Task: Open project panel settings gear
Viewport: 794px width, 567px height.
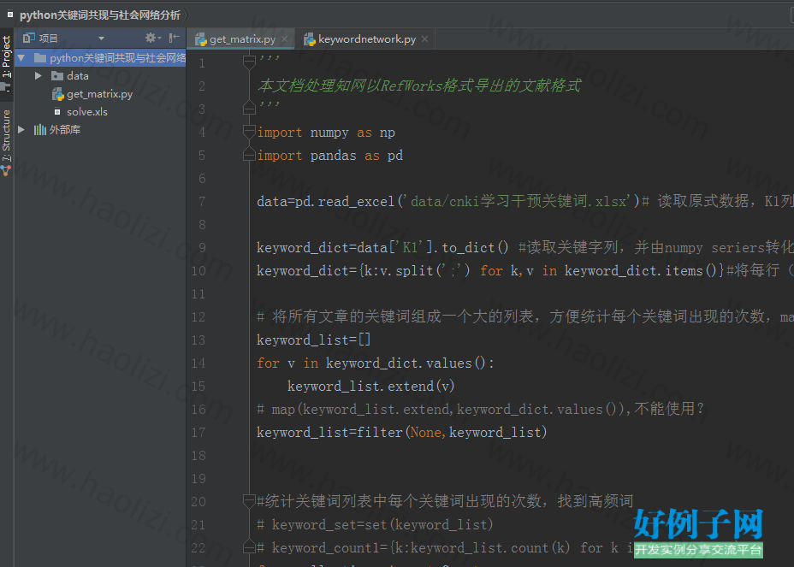Action: 152,38
